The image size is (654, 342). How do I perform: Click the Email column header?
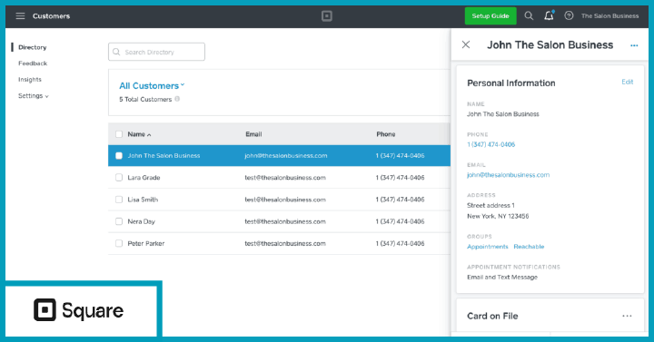click(x=253, y=134)
